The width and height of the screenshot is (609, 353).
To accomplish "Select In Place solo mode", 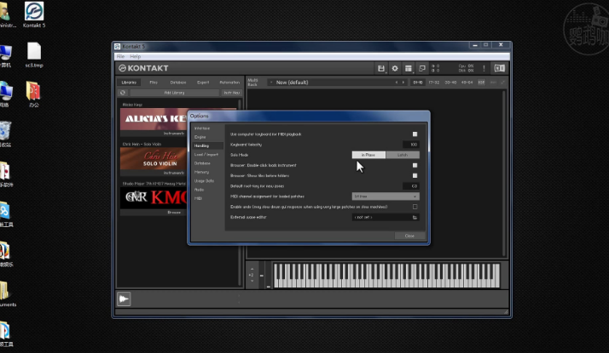I will point(368,155).
